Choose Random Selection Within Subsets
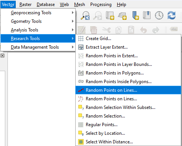 (x=128, y=107)
